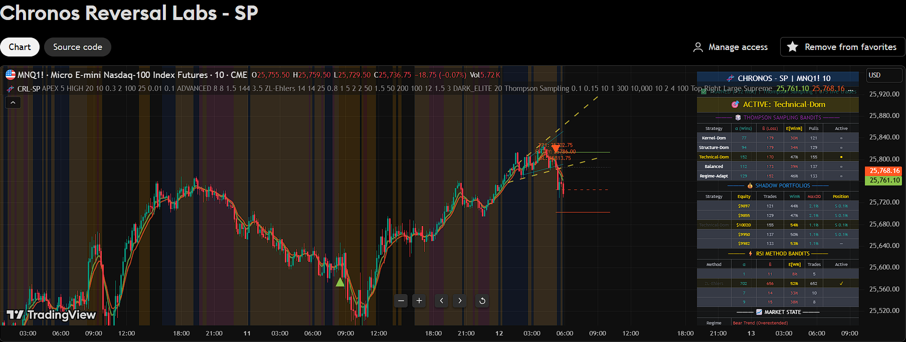Click the yellow active dot for Technical-Dom
The height and width of the screenshot is (342, 906).
[x=841, y=157]
